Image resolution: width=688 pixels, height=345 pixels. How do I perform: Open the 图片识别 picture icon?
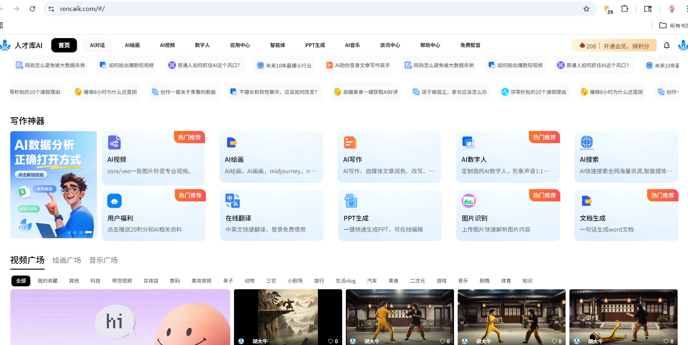coord(469,201)
